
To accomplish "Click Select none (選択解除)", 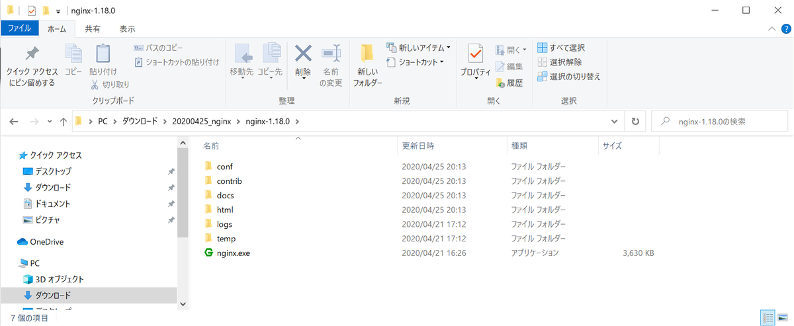I will click(560, 62).
